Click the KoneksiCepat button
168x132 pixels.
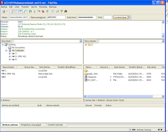[x=120, y=17]
